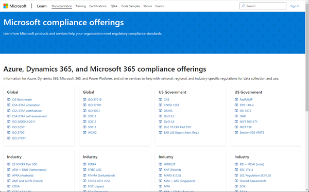
Task: Click book icon beside FedRAMP
Action: pyautogui.click(x=236, y=99)
